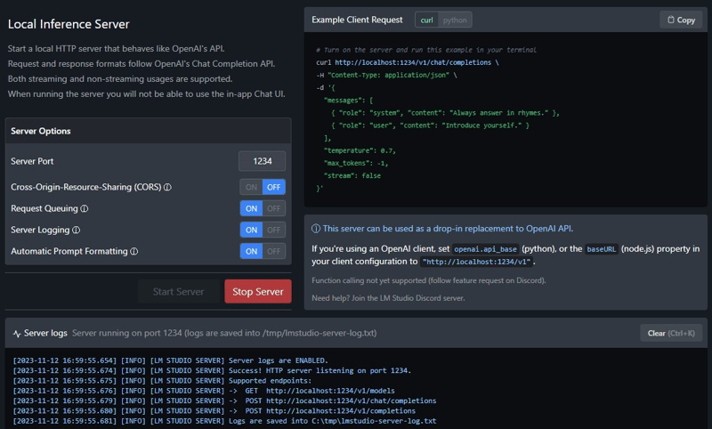Disable the Request Queuing toggle
The image size is (712, 429).
point(274,208)
